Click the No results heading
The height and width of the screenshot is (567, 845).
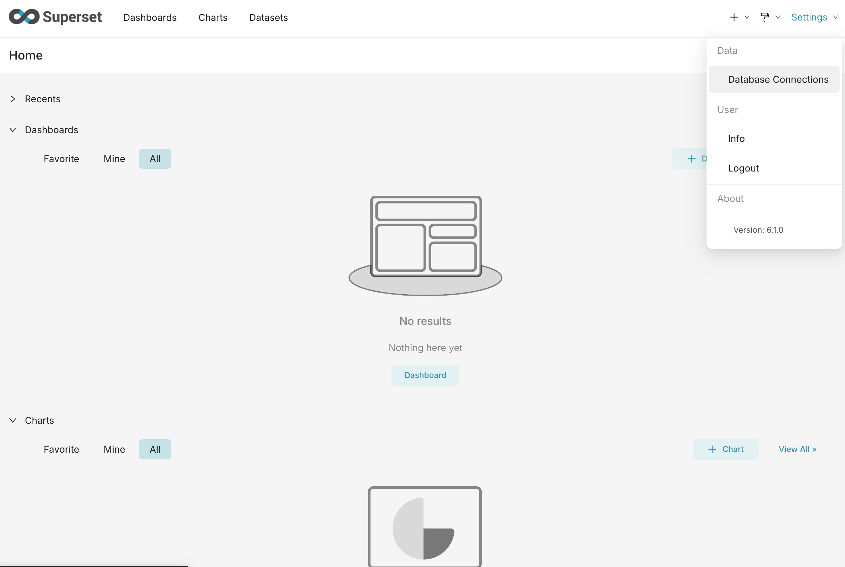[x=426, y=321]
